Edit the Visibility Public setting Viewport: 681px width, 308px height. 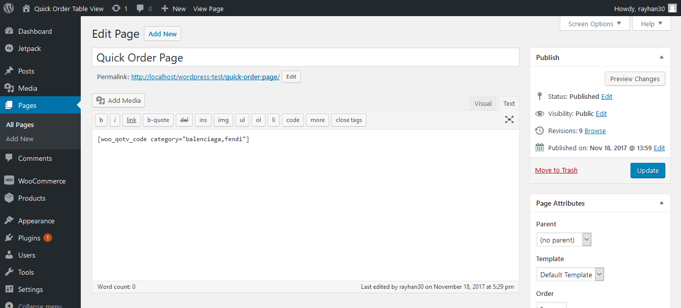pos(601,113)
